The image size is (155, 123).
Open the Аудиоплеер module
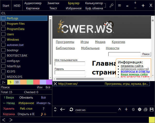click(33, 3)
